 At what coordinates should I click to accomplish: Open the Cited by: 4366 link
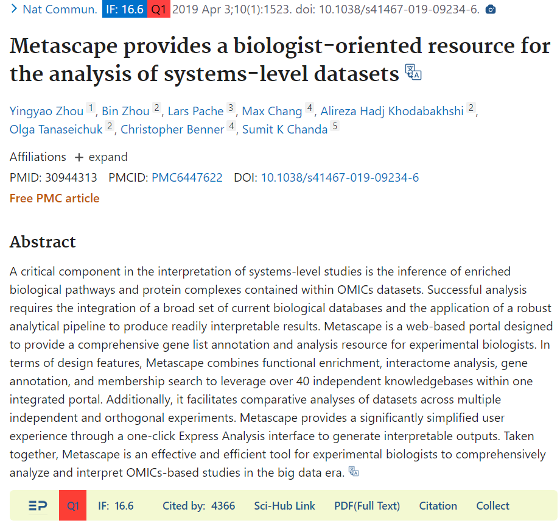tap(198, 506)
